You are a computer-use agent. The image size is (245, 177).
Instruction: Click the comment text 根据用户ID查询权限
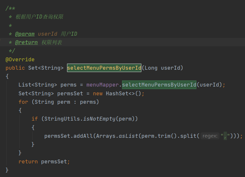[39, 17]
